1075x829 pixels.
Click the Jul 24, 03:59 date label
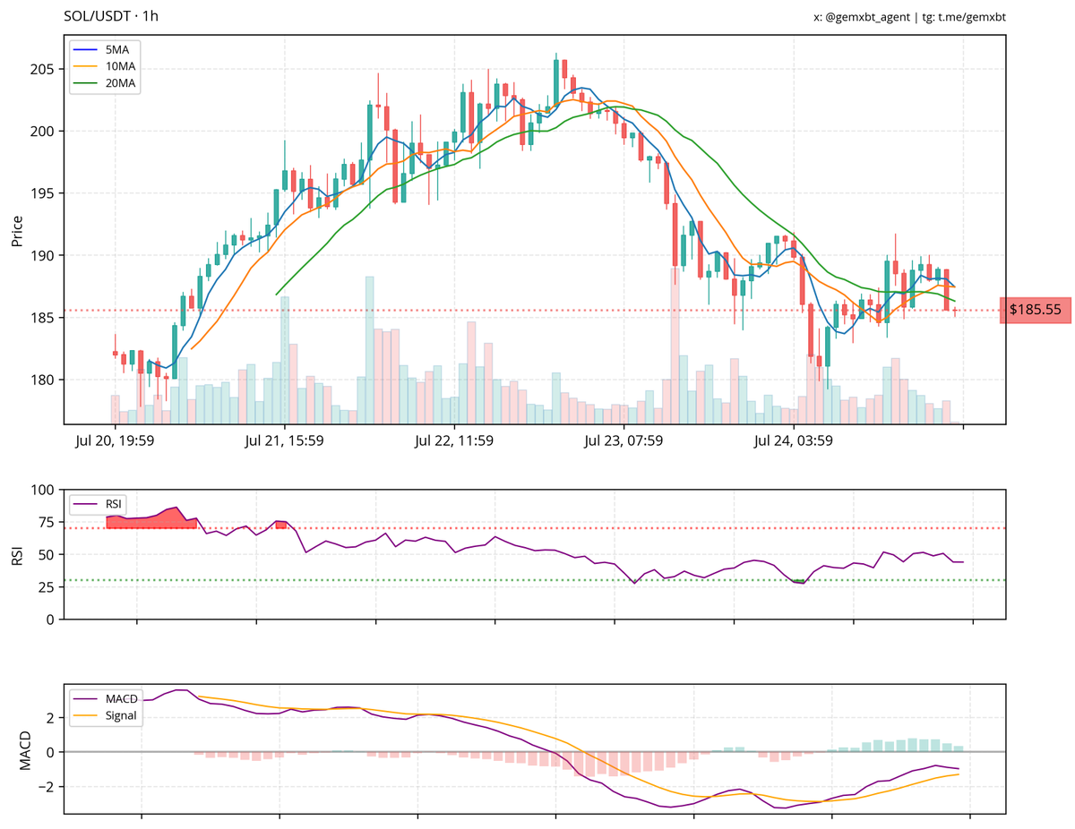pos(794,440)
